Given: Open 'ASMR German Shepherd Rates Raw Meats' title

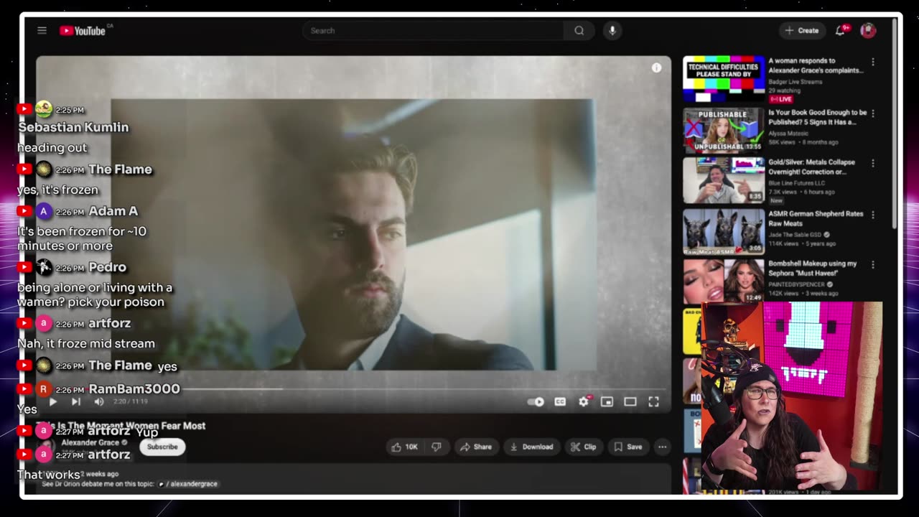Looking at the screenshot, I should click(x=816, y=218).
